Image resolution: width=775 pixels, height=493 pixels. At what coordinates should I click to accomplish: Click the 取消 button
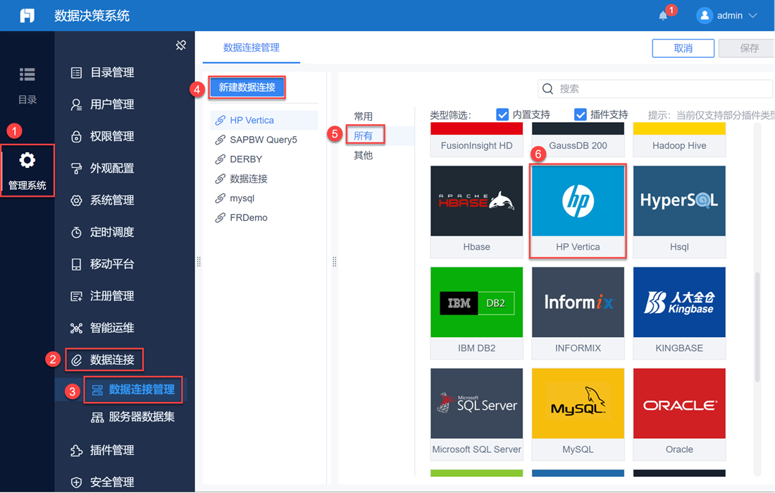(x=683, y=49)
